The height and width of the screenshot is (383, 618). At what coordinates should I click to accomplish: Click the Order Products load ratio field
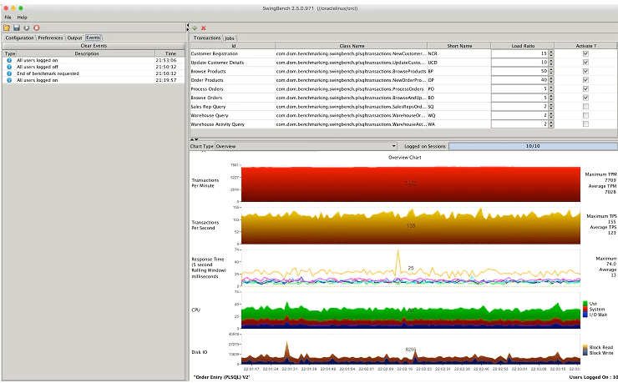(x=519, y=80)
